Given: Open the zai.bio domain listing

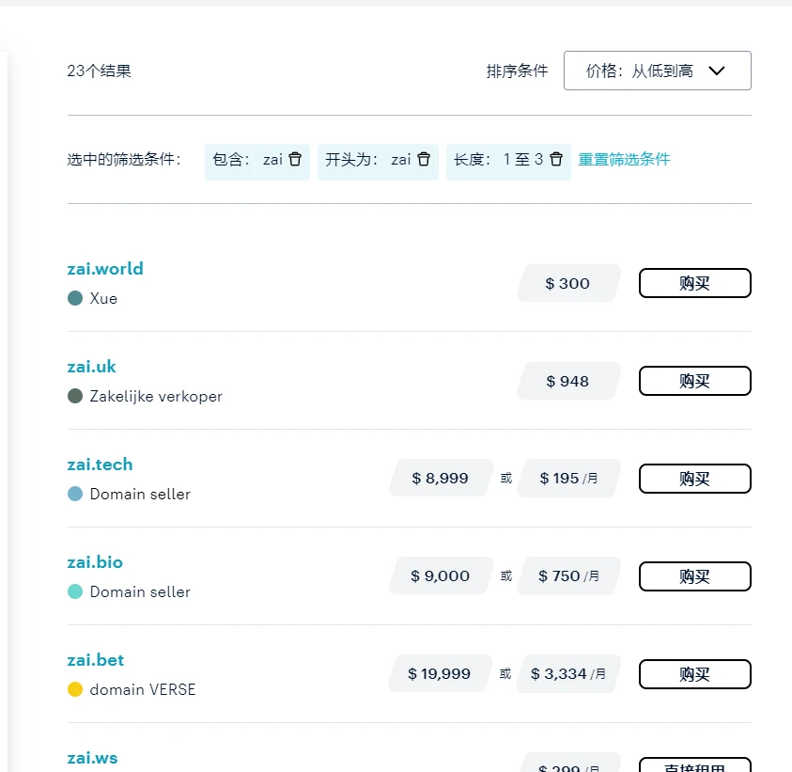Looking at the screenshot, I should coord(95,562).
